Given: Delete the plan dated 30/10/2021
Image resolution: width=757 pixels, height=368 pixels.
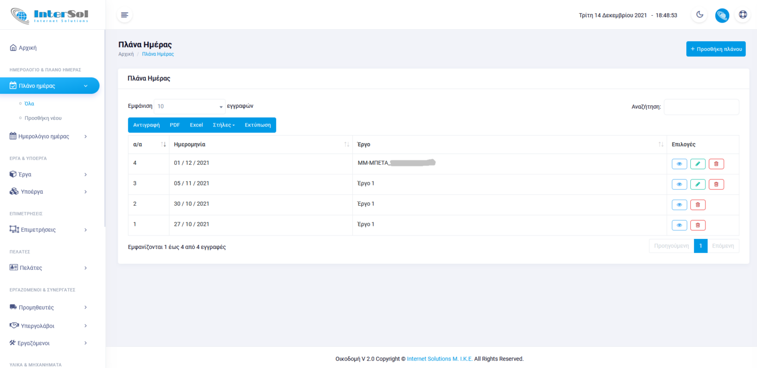Looking at the screenshot, I should tap(697, 205).
